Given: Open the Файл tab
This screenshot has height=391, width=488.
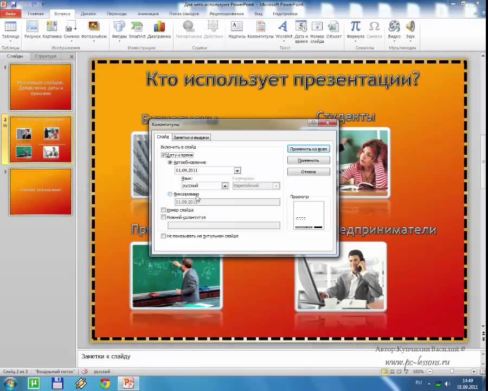Looking at the screenshot, I should (10, 14).
